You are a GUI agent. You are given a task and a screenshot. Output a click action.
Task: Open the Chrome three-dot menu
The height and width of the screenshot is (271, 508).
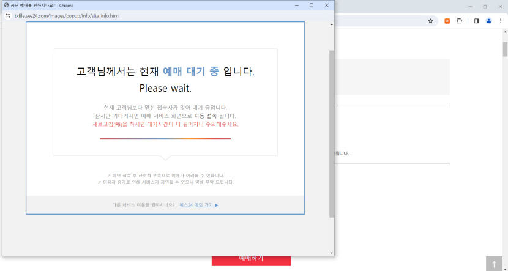pyautogui.click(x=501, y=21)
